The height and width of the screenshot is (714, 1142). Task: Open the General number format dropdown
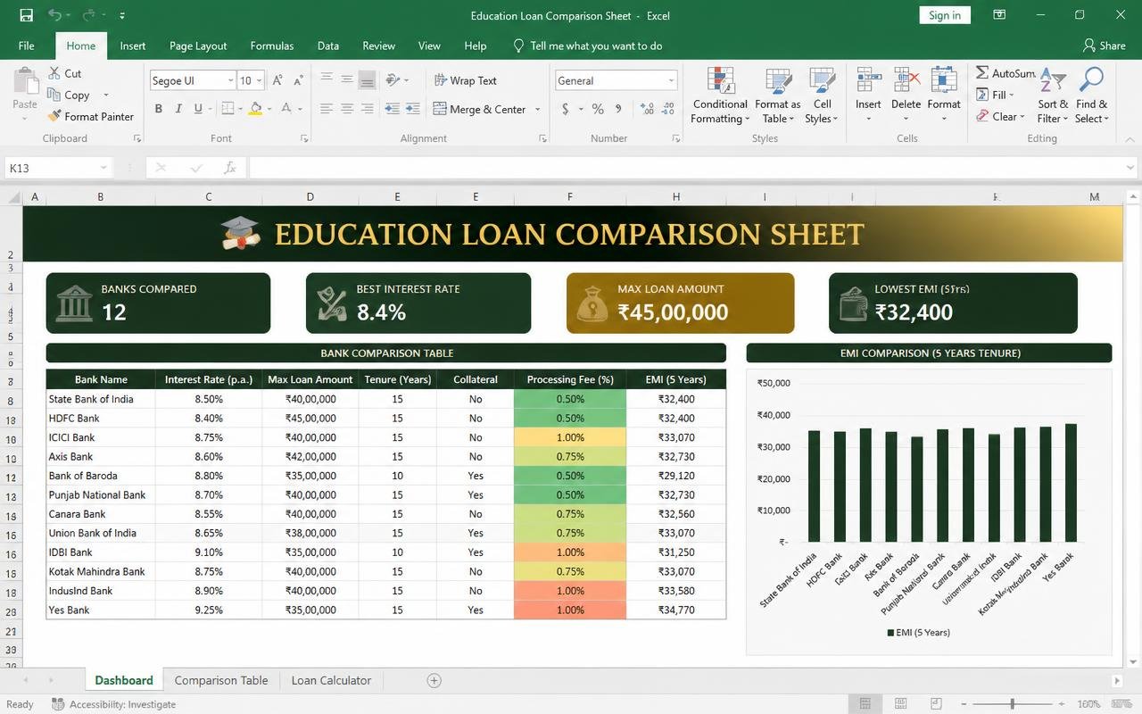[x=671, y=80]
